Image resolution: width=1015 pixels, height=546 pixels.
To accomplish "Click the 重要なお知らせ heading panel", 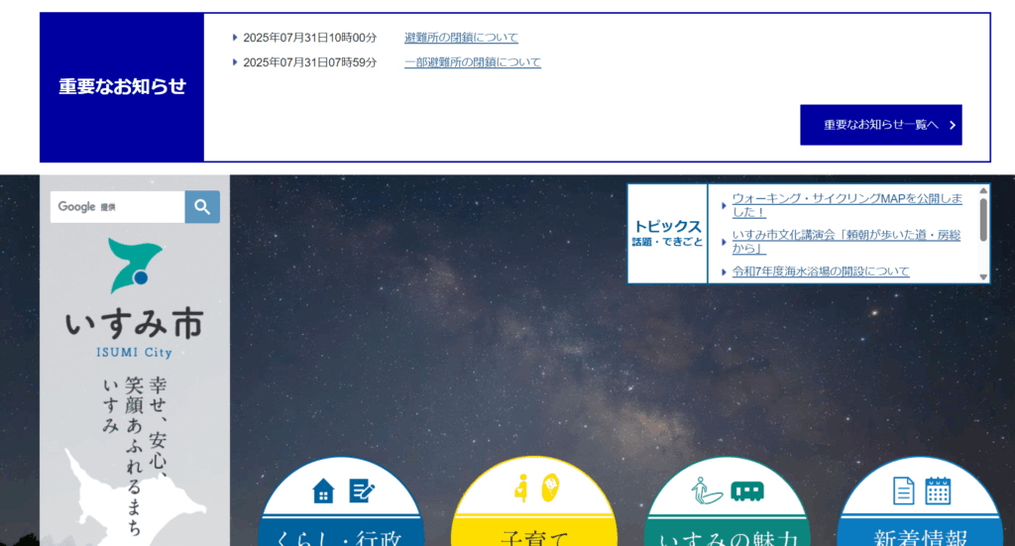I will [x=122, y=86].
